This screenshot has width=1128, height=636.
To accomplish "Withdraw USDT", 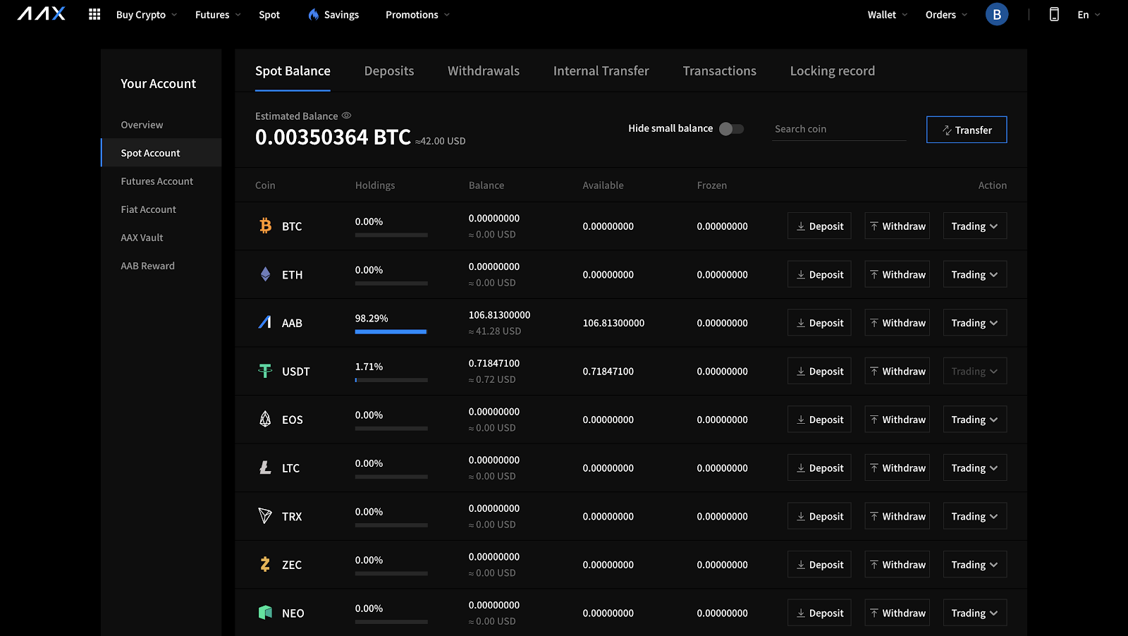I will point(897,371).
